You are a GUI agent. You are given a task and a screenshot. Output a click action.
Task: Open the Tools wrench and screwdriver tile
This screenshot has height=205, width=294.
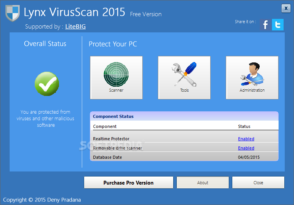click(x=184, y=77)
